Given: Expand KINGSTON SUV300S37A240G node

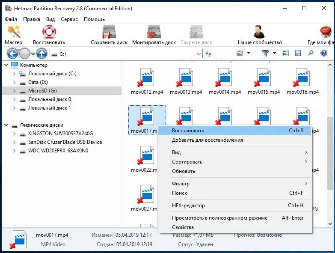Looking at the screenshot, I should click(x=14, y=134).
